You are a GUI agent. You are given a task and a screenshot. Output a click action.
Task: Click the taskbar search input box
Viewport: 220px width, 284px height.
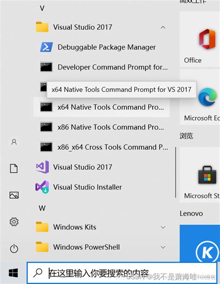point(122,273)
